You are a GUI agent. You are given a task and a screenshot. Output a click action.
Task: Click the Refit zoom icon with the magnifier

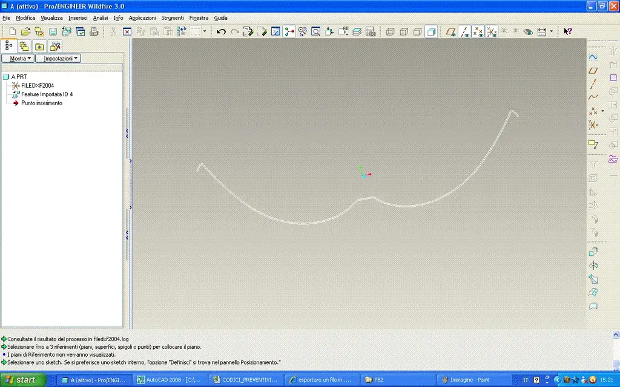coord(315,31)
